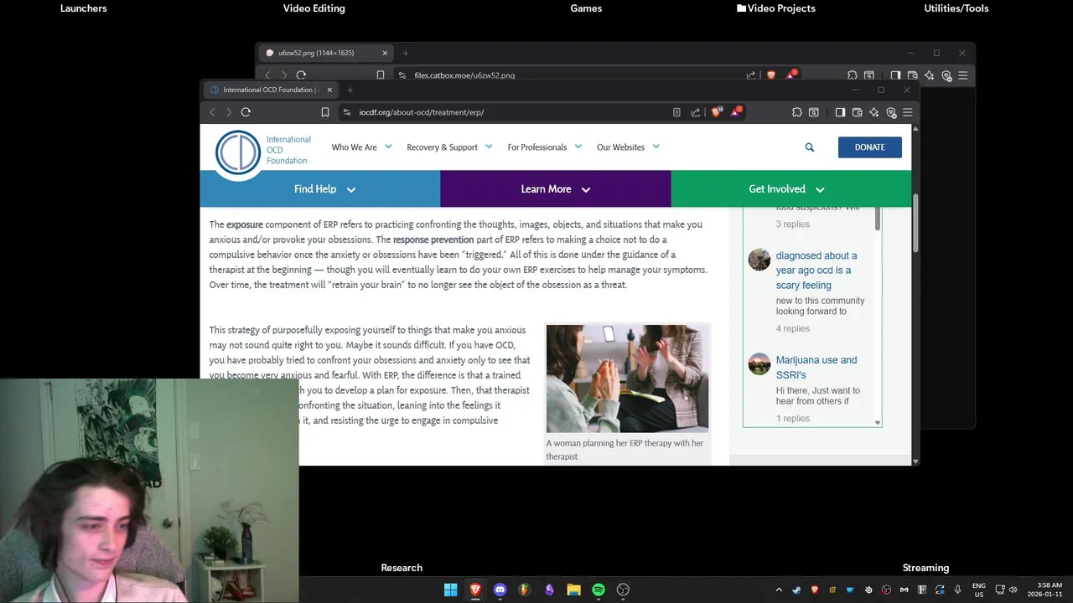
Task: Open Discord from the taskbar
Action: coord(500,590)
